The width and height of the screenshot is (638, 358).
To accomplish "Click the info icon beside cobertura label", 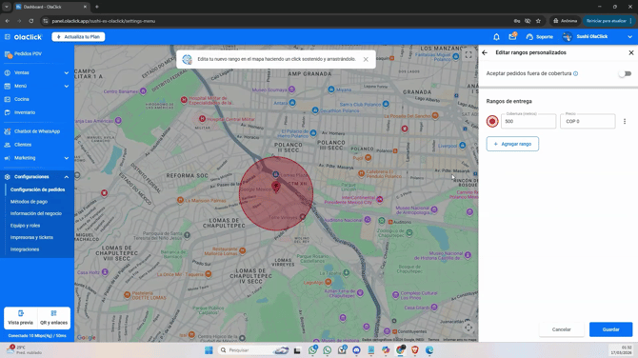I will pos(575,73).
